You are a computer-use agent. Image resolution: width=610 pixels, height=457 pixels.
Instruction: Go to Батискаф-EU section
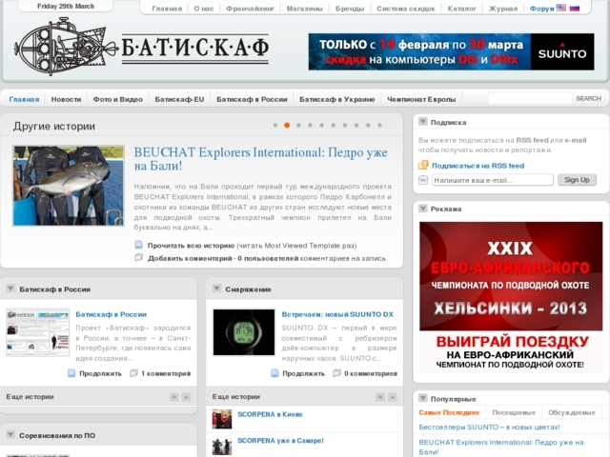[179, 99]
